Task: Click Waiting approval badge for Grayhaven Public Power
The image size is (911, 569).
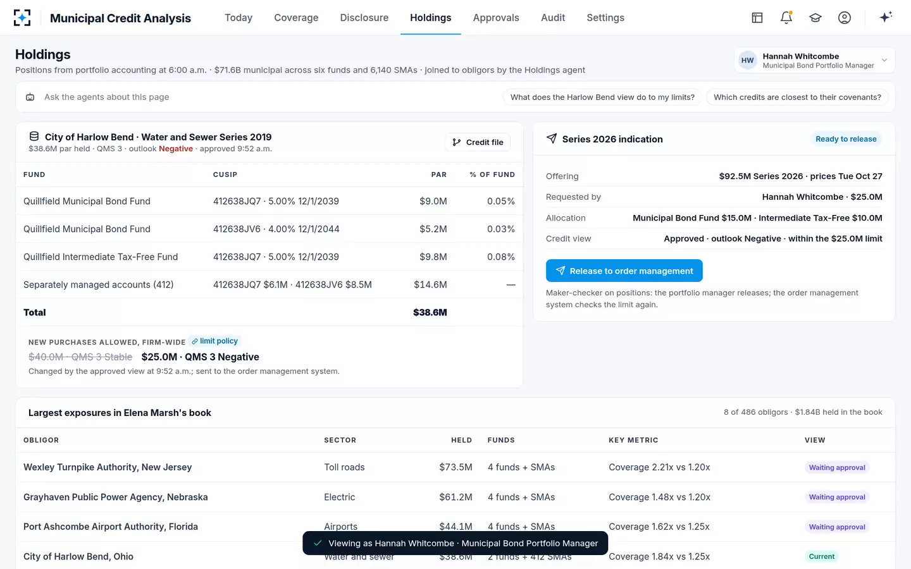Action: click(x=837, y=498)
